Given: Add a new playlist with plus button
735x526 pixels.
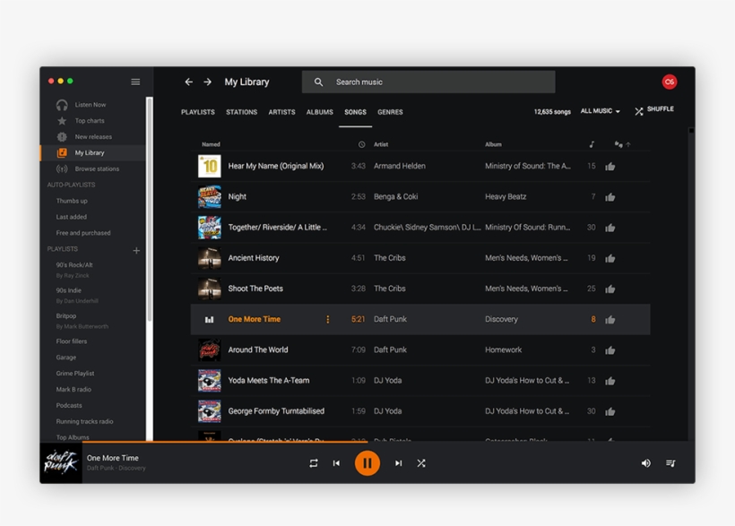Looking at the screenshot, I should tap(136, 250).
